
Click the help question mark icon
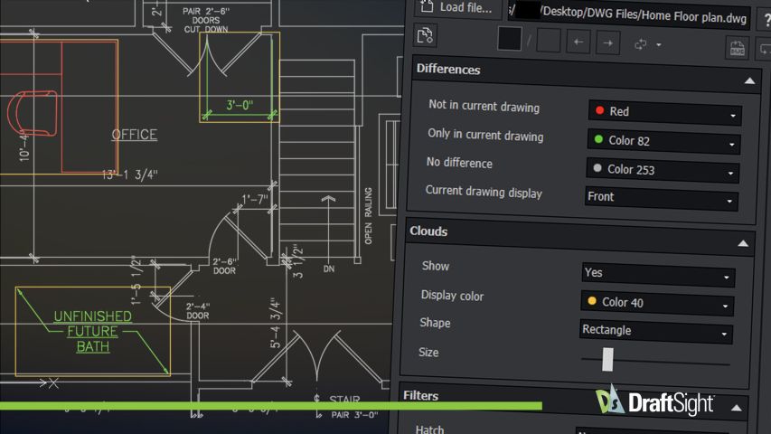[765, 20]
